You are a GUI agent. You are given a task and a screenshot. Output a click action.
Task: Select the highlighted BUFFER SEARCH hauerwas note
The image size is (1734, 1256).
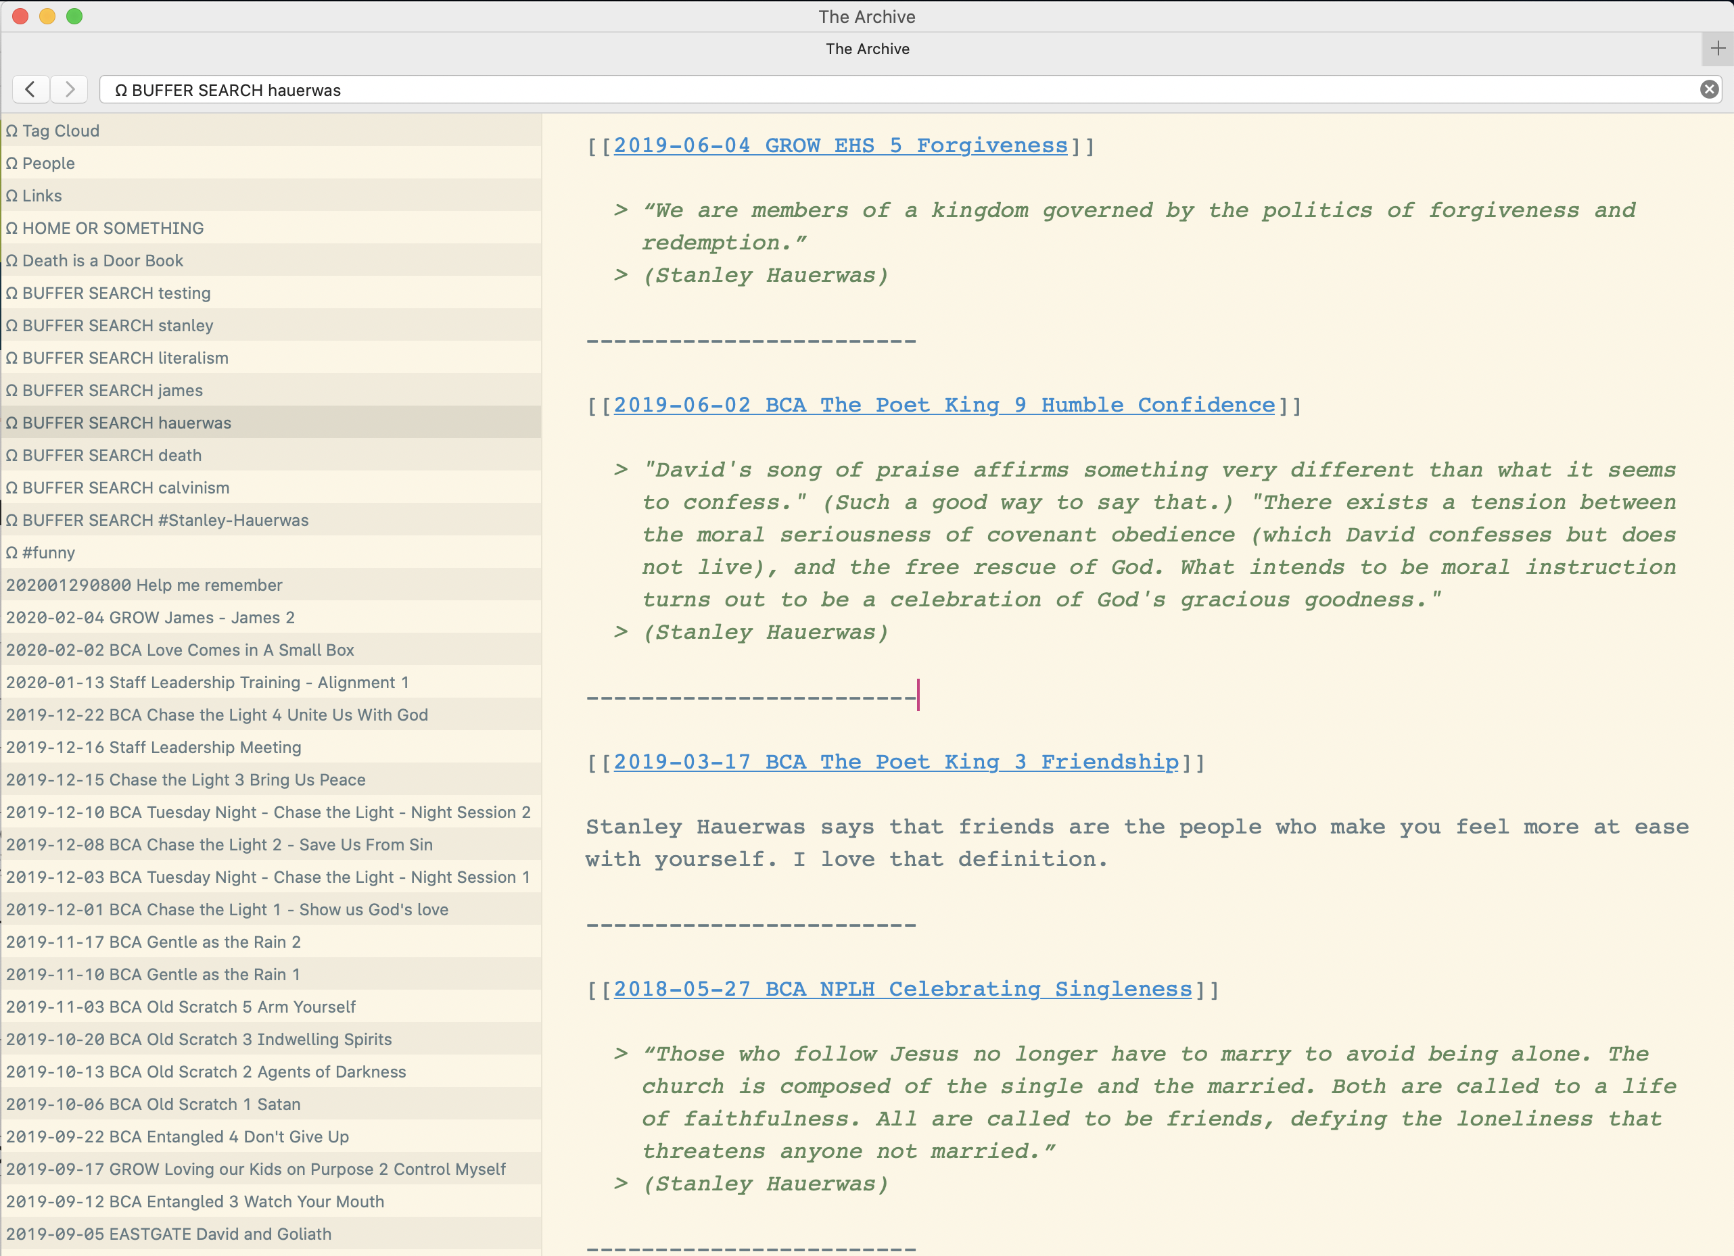pos(271,422)
